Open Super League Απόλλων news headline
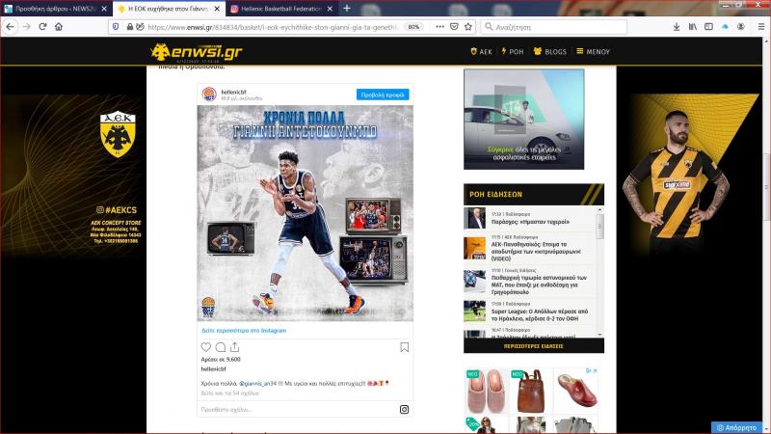 point(540,315)
